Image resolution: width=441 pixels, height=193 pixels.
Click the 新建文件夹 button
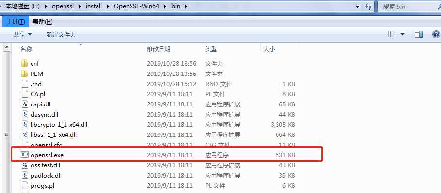click(61, 34)
